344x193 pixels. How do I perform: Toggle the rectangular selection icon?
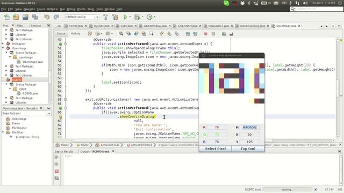(x=151, y=34)
